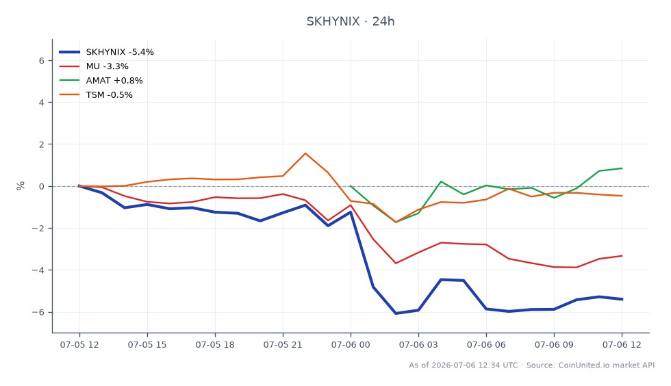Click x-axis label 07-05 15
The width and height of the screenshot is (671, 386).
point(147,344)
